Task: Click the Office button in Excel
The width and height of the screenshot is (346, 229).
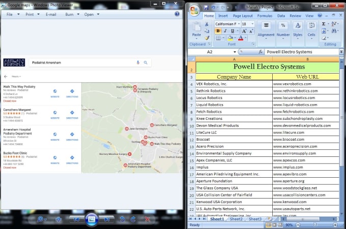Action: 194,11
